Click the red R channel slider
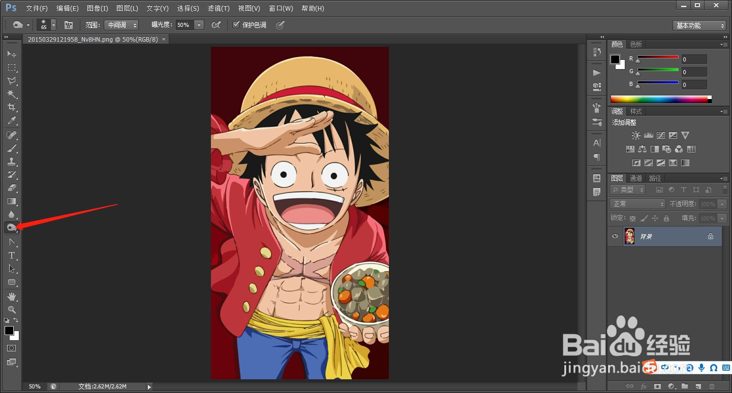This screenshot has height=393, width=732. (658, 58)
